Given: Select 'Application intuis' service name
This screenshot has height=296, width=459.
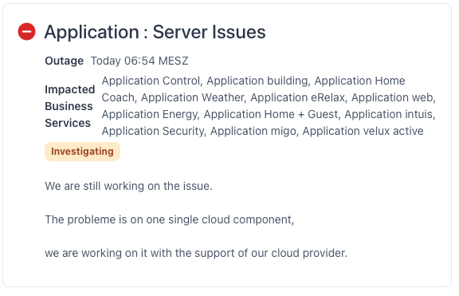Looking at the screenshot, I should [389, 114].
